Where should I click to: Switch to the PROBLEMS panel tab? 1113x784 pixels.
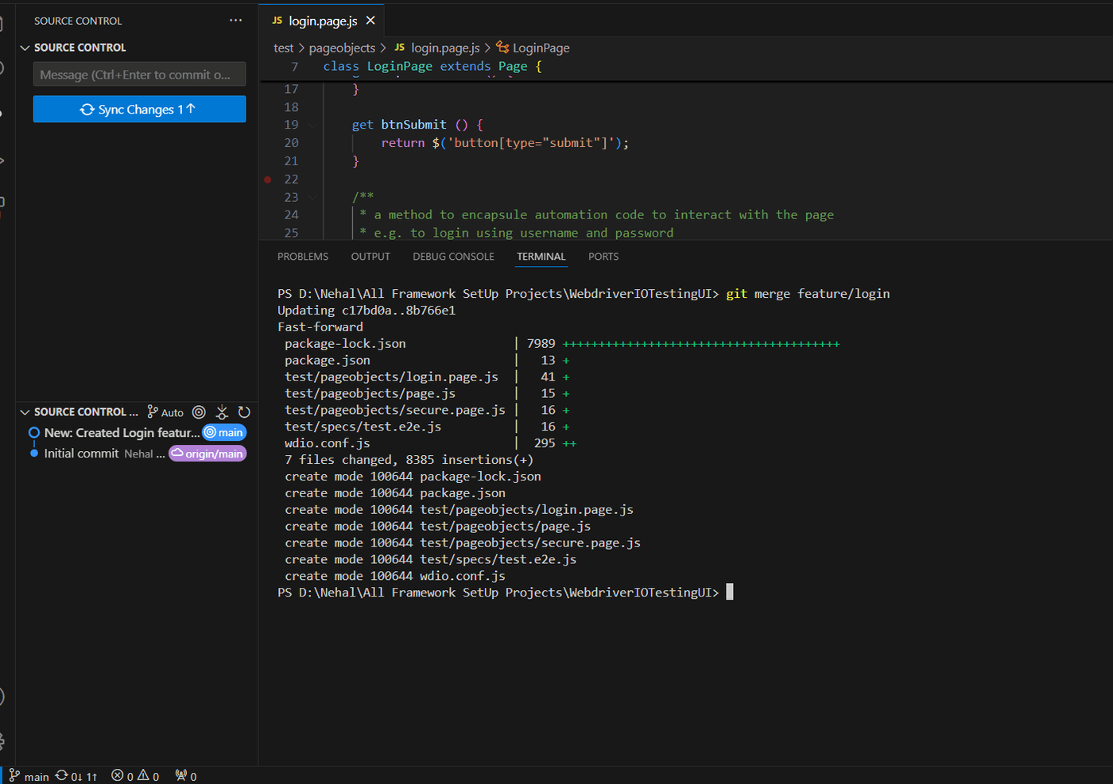click(303, 257)
